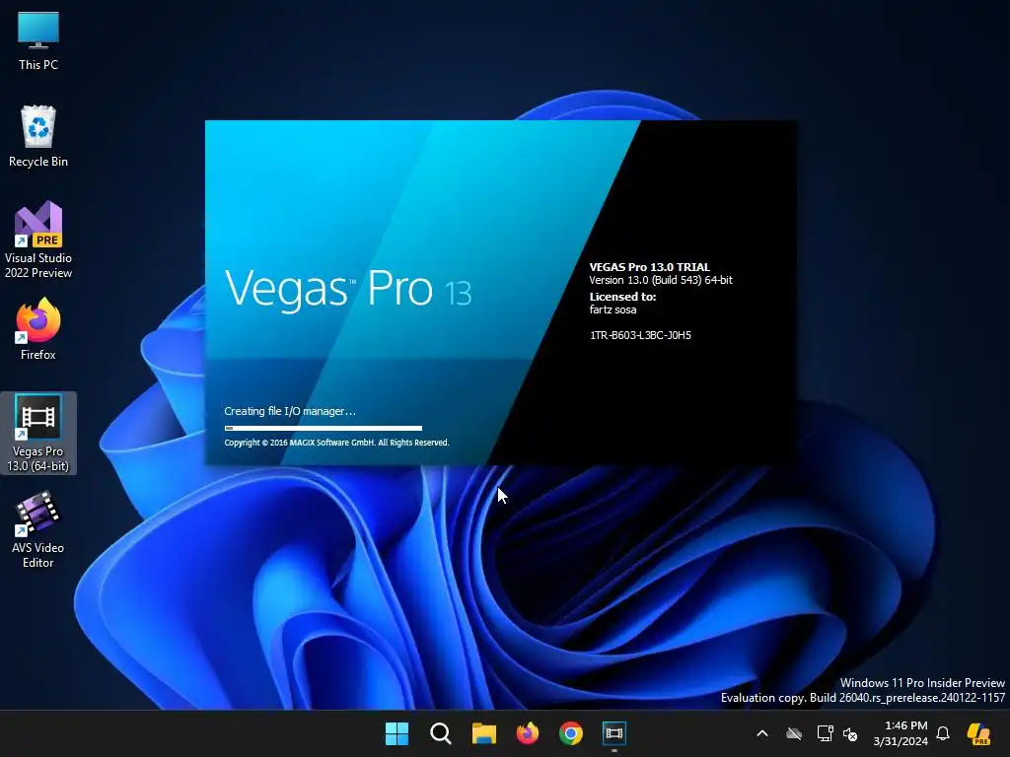
Task: Select AVS Video Editor desktop shortcut
Action: (x=38, y=529)
